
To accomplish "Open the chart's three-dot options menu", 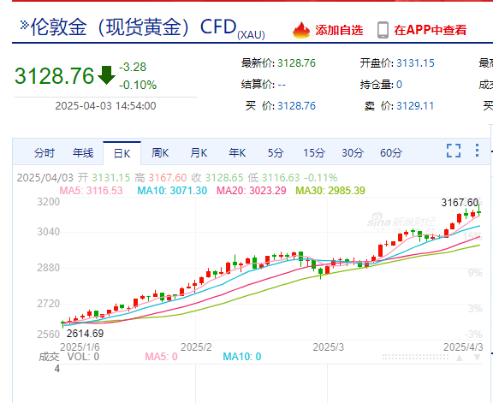I will coord(477,151).
